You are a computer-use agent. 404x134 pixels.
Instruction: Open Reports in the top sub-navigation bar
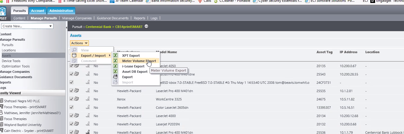pyautogui.click(x=140, y=18)
